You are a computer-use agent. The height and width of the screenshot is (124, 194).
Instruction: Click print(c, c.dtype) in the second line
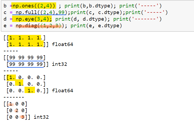click(97, 12)
